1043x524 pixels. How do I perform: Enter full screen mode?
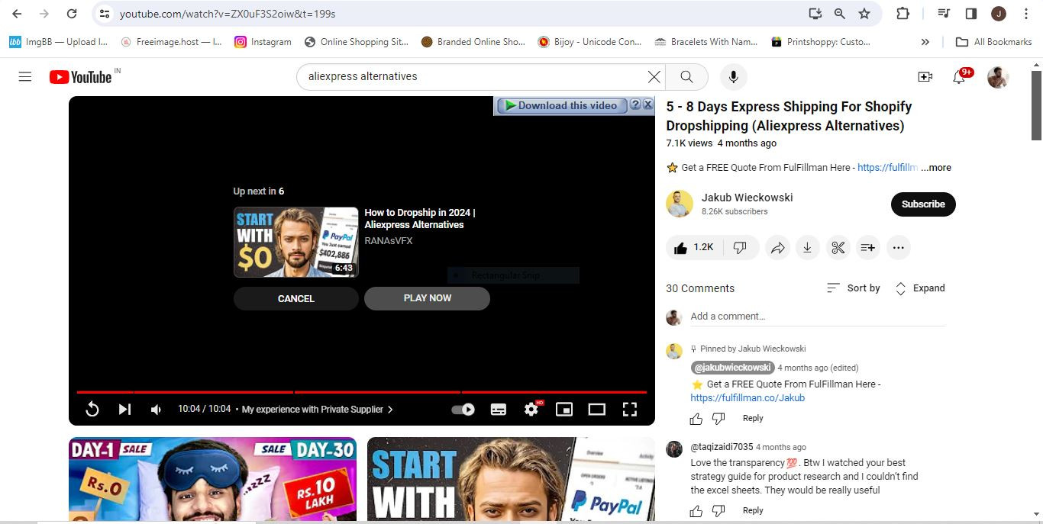coord(629,410)
